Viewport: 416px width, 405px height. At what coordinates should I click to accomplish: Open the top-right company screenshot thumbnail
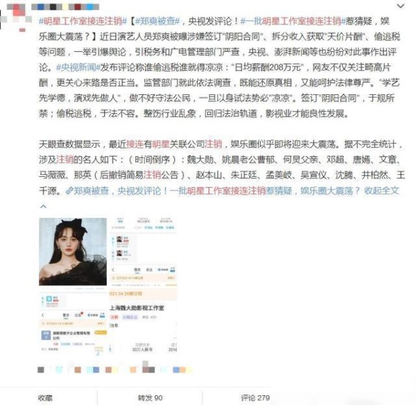[x=143, y=252]
